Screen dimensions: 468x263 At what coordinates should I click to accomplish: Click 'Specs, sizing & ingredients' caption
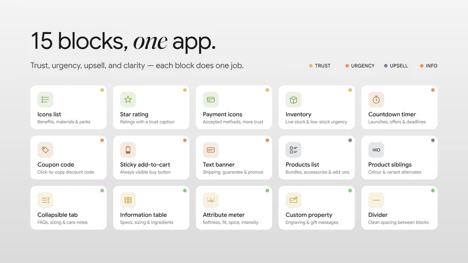pyautogui.click(x=147, y=223)
